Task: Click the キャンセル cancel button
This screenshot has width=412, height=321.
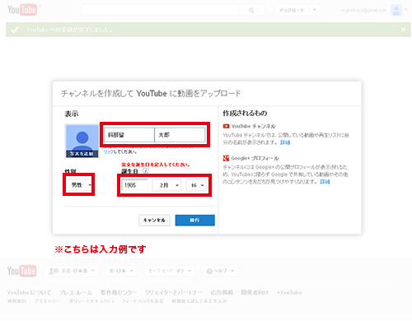Action: [154, 221]
